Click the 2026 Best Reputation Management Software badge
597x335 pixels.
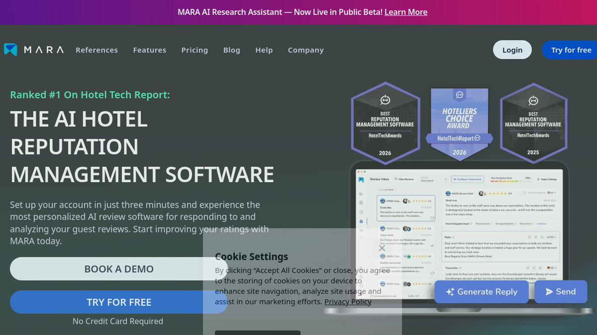pyautogui.click(x=385, y=123)
